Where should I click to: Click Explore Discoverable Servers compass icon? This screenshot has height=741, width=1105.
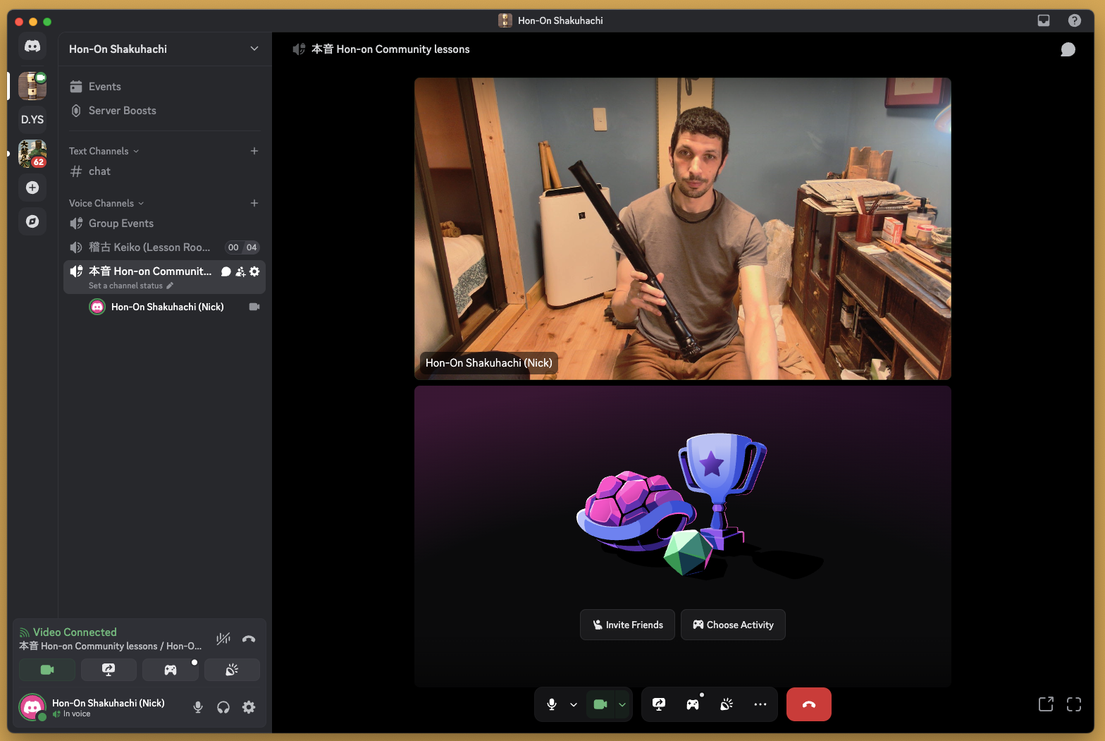[x=32, y=221]
